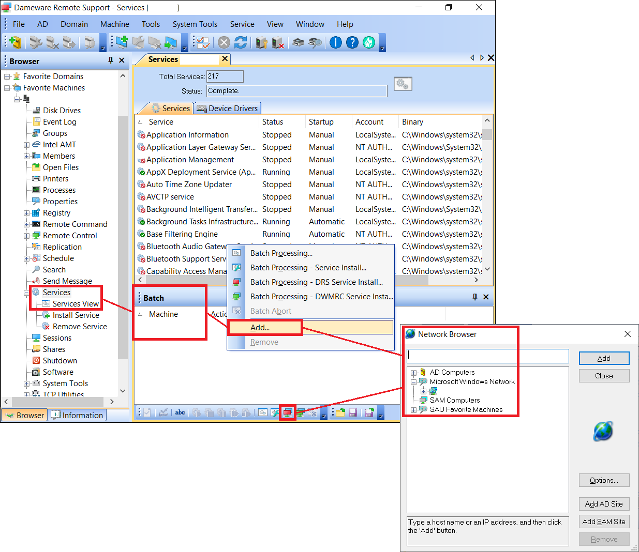The width and height of the screenshot is (639, 552).
Task: Click the hostname input field in Network Browser
Action: click(487, 356)
